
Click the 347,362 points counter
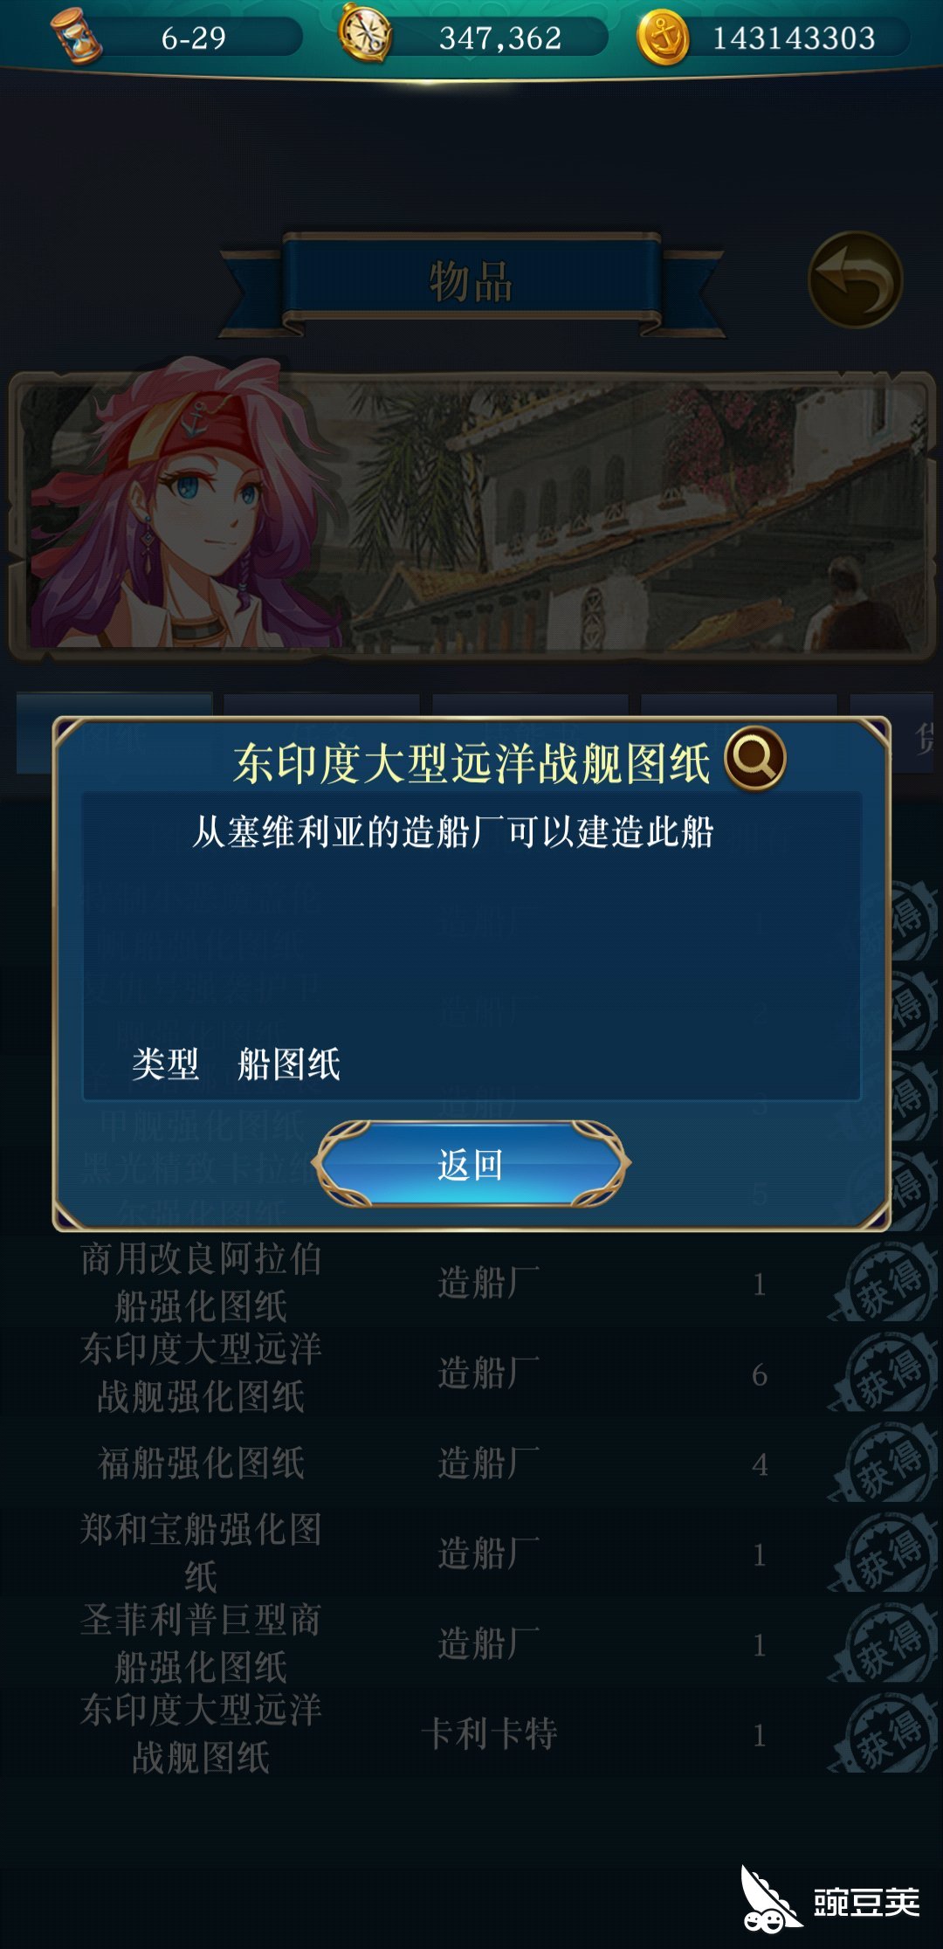(x=500, y=38)
